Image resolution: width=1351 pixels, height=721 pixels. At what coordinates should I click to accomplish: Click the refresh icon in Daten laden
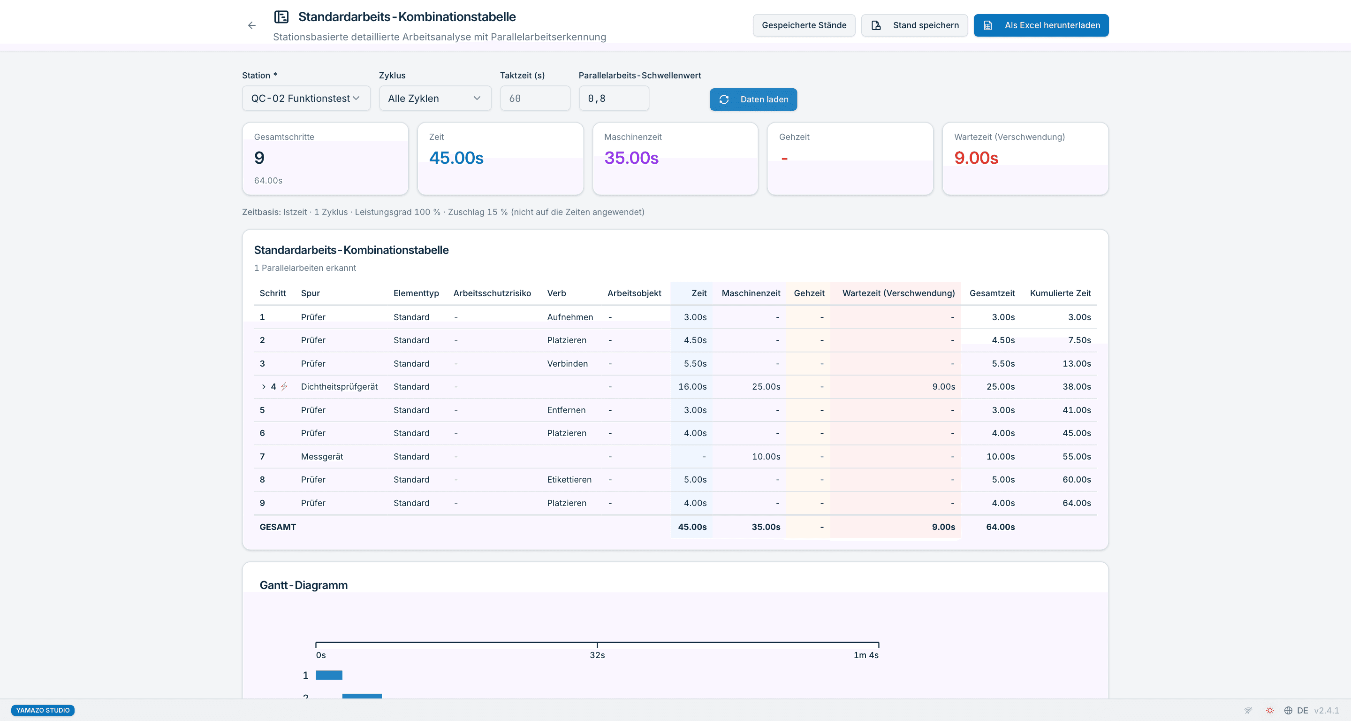pyautogui.click(x=724, y=99)
